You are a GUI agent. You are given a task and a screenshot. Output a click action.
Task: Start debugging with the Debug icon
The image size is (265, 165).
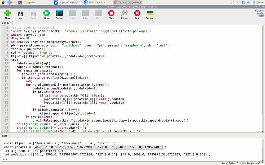(x=59, y=13)
